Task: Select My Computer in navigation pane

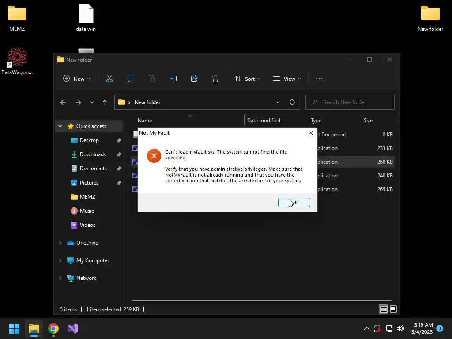Action: click(x=93, y=260)
